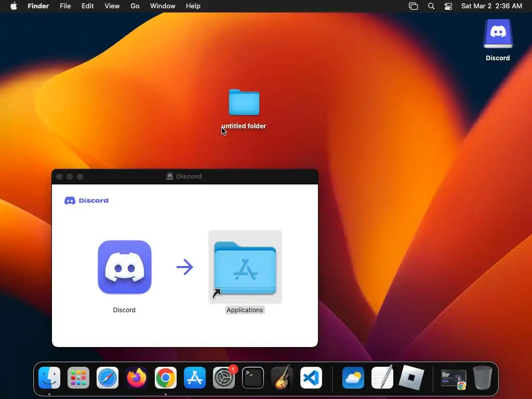Click the 'Discord' label under the app icon

(124, 310)
